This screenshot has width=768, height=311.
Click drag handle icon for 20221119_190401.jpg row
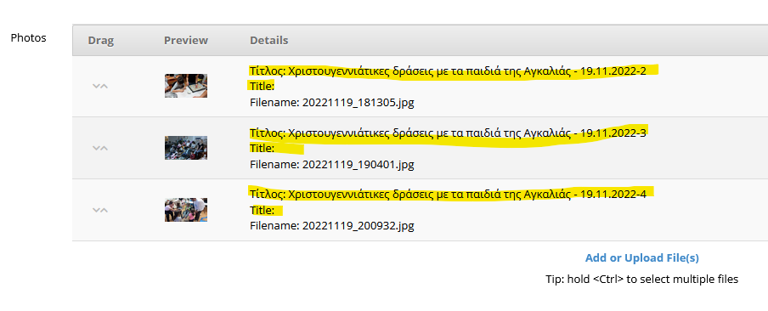pos(100,148)
